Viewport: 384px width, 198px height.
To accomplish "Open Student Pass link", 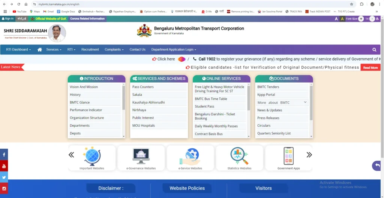I will pos(204,106).
